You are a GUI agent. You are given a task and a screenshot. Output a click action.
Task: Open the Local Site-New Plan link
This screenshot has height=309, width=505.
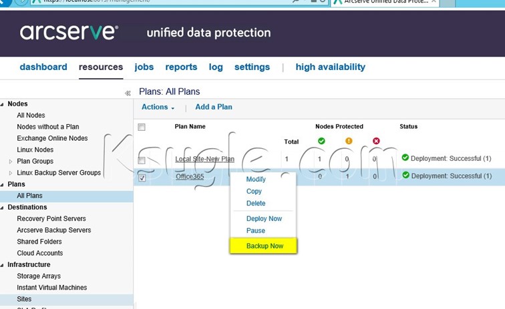205,159
